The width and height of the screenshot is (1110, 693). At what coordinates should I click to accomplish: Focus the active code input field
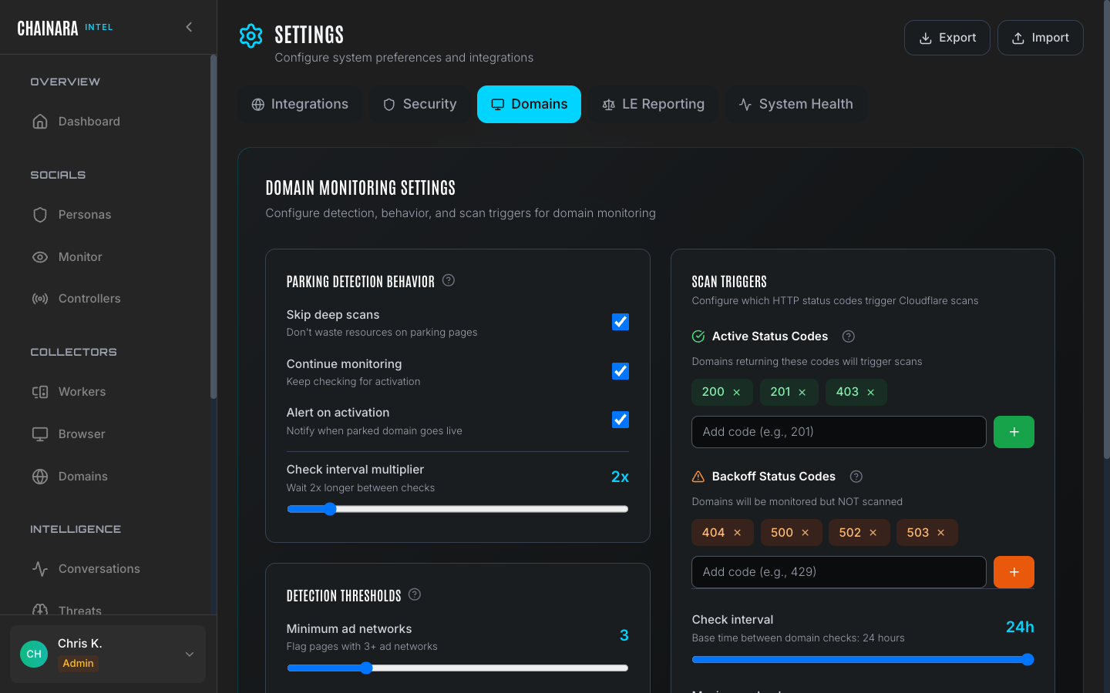pyautogui.click(x=839, y=432)
